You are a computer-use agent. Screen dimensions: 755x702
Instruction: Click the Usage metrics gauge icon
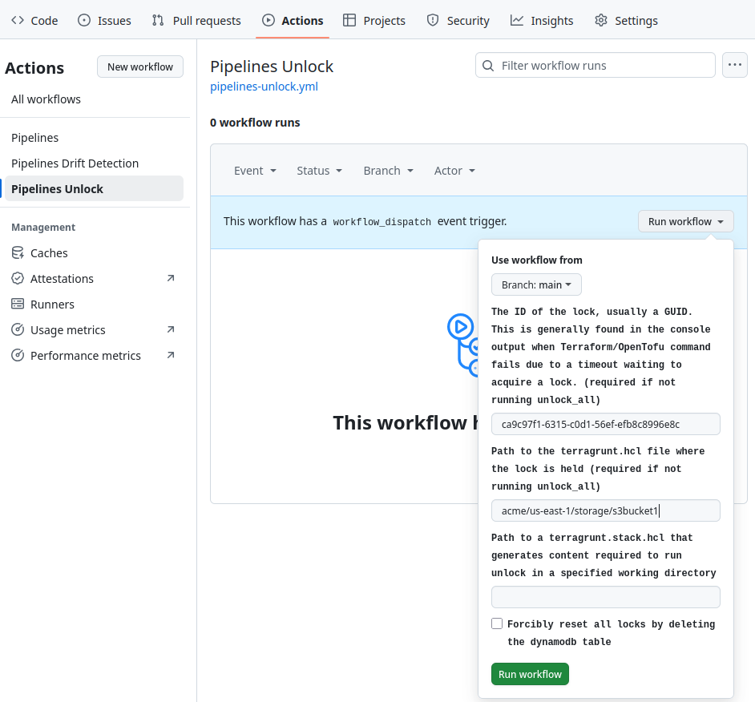pyautogui.click(x=18, y=330)
